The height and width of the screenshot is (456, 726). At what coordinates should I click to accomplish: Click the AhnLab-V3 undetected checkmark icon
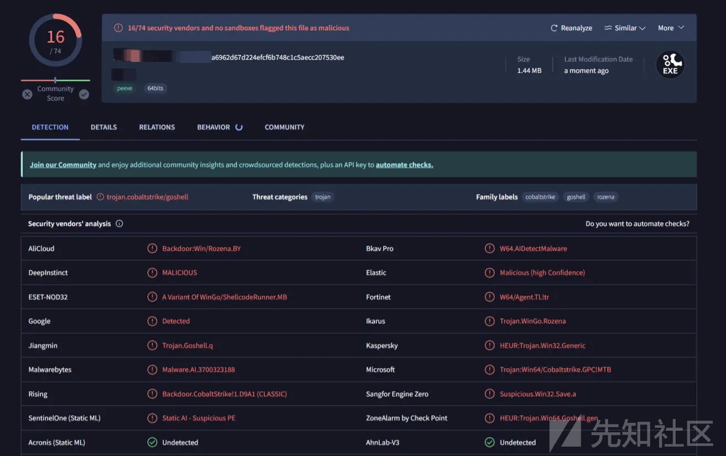point(490,442)
